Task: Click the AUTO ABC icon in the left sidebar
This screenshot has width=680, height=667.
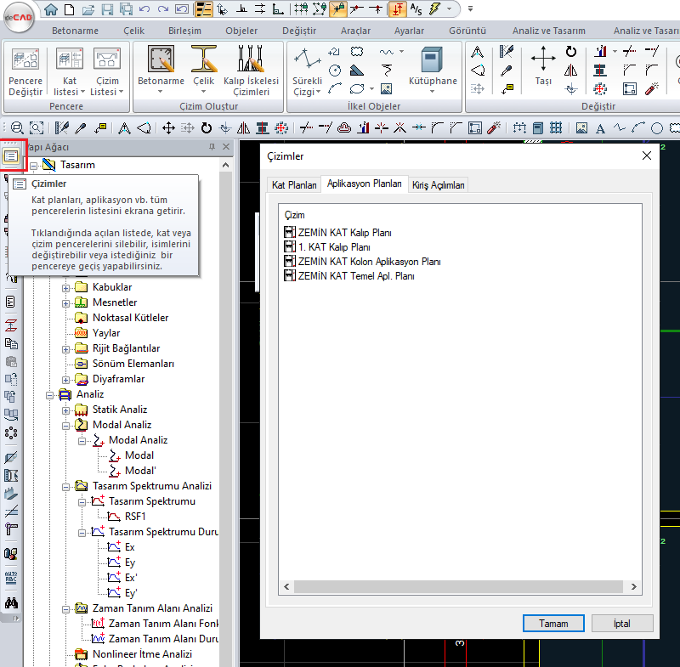Action: (11, 577)
